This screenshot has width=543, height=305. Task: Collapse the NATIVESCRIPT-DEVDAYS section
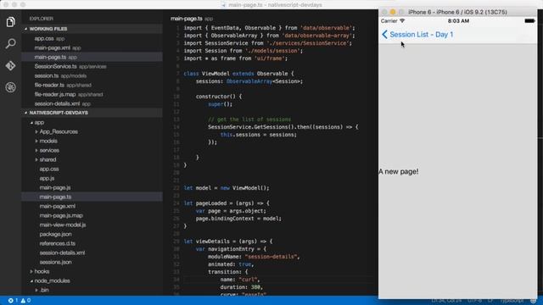(x=92, y=113)
